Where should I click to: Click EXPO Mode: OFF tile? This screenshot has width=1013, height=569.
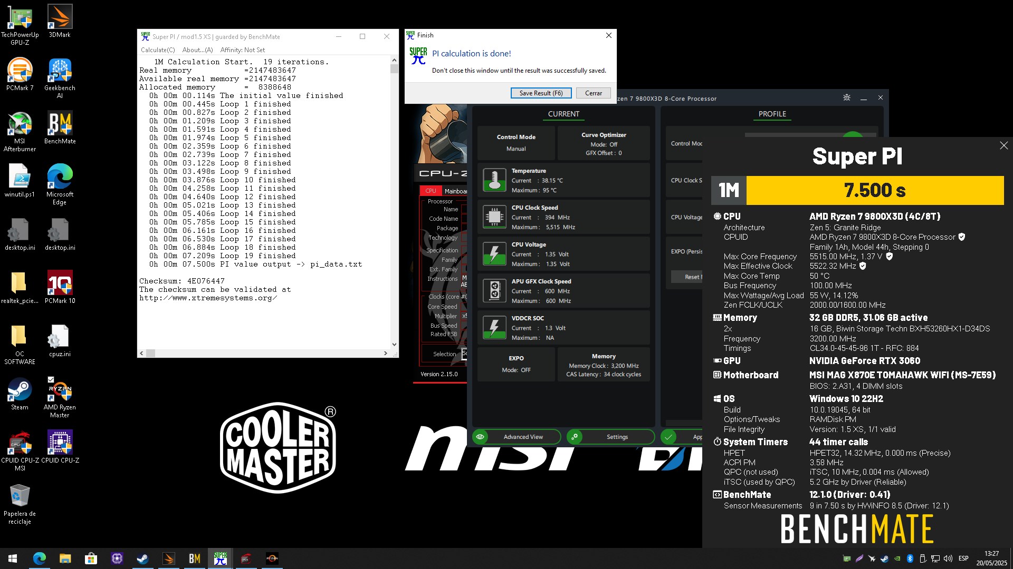(516, 364)
